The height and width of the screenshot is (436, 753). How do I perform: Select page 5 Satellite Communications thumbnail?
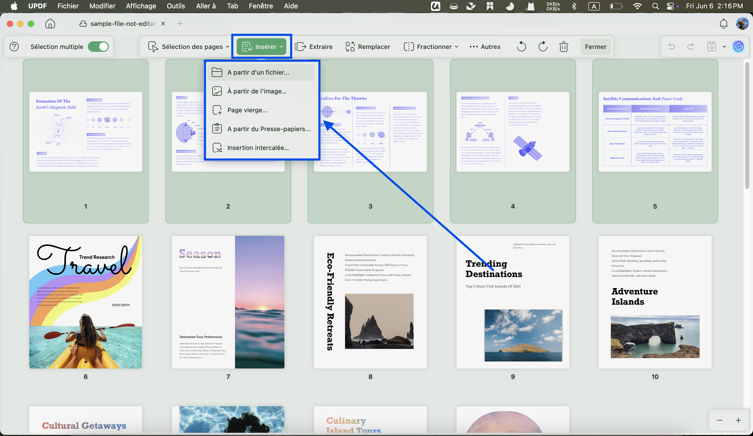coord(655,132)
